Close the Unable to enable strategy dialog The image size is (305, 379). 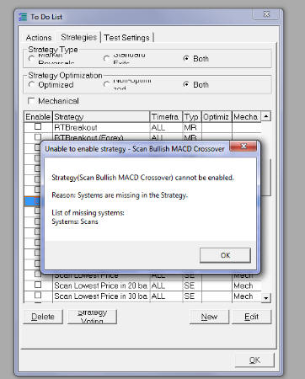point(243,147)
